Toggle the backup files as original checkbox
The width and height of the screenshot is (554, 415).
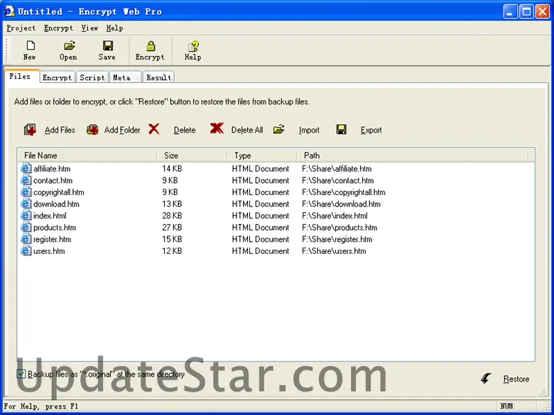[21, 374]
